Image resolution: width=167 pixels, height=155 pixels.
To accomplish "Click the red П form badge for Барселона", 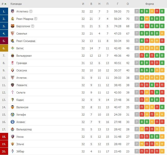I will point(147,26).
